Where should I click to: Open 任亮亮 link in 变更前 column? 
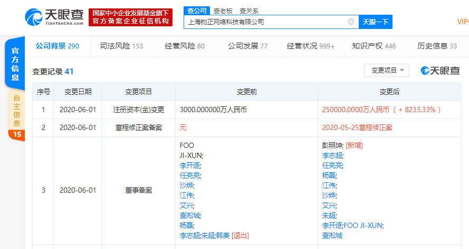(190, 175)
